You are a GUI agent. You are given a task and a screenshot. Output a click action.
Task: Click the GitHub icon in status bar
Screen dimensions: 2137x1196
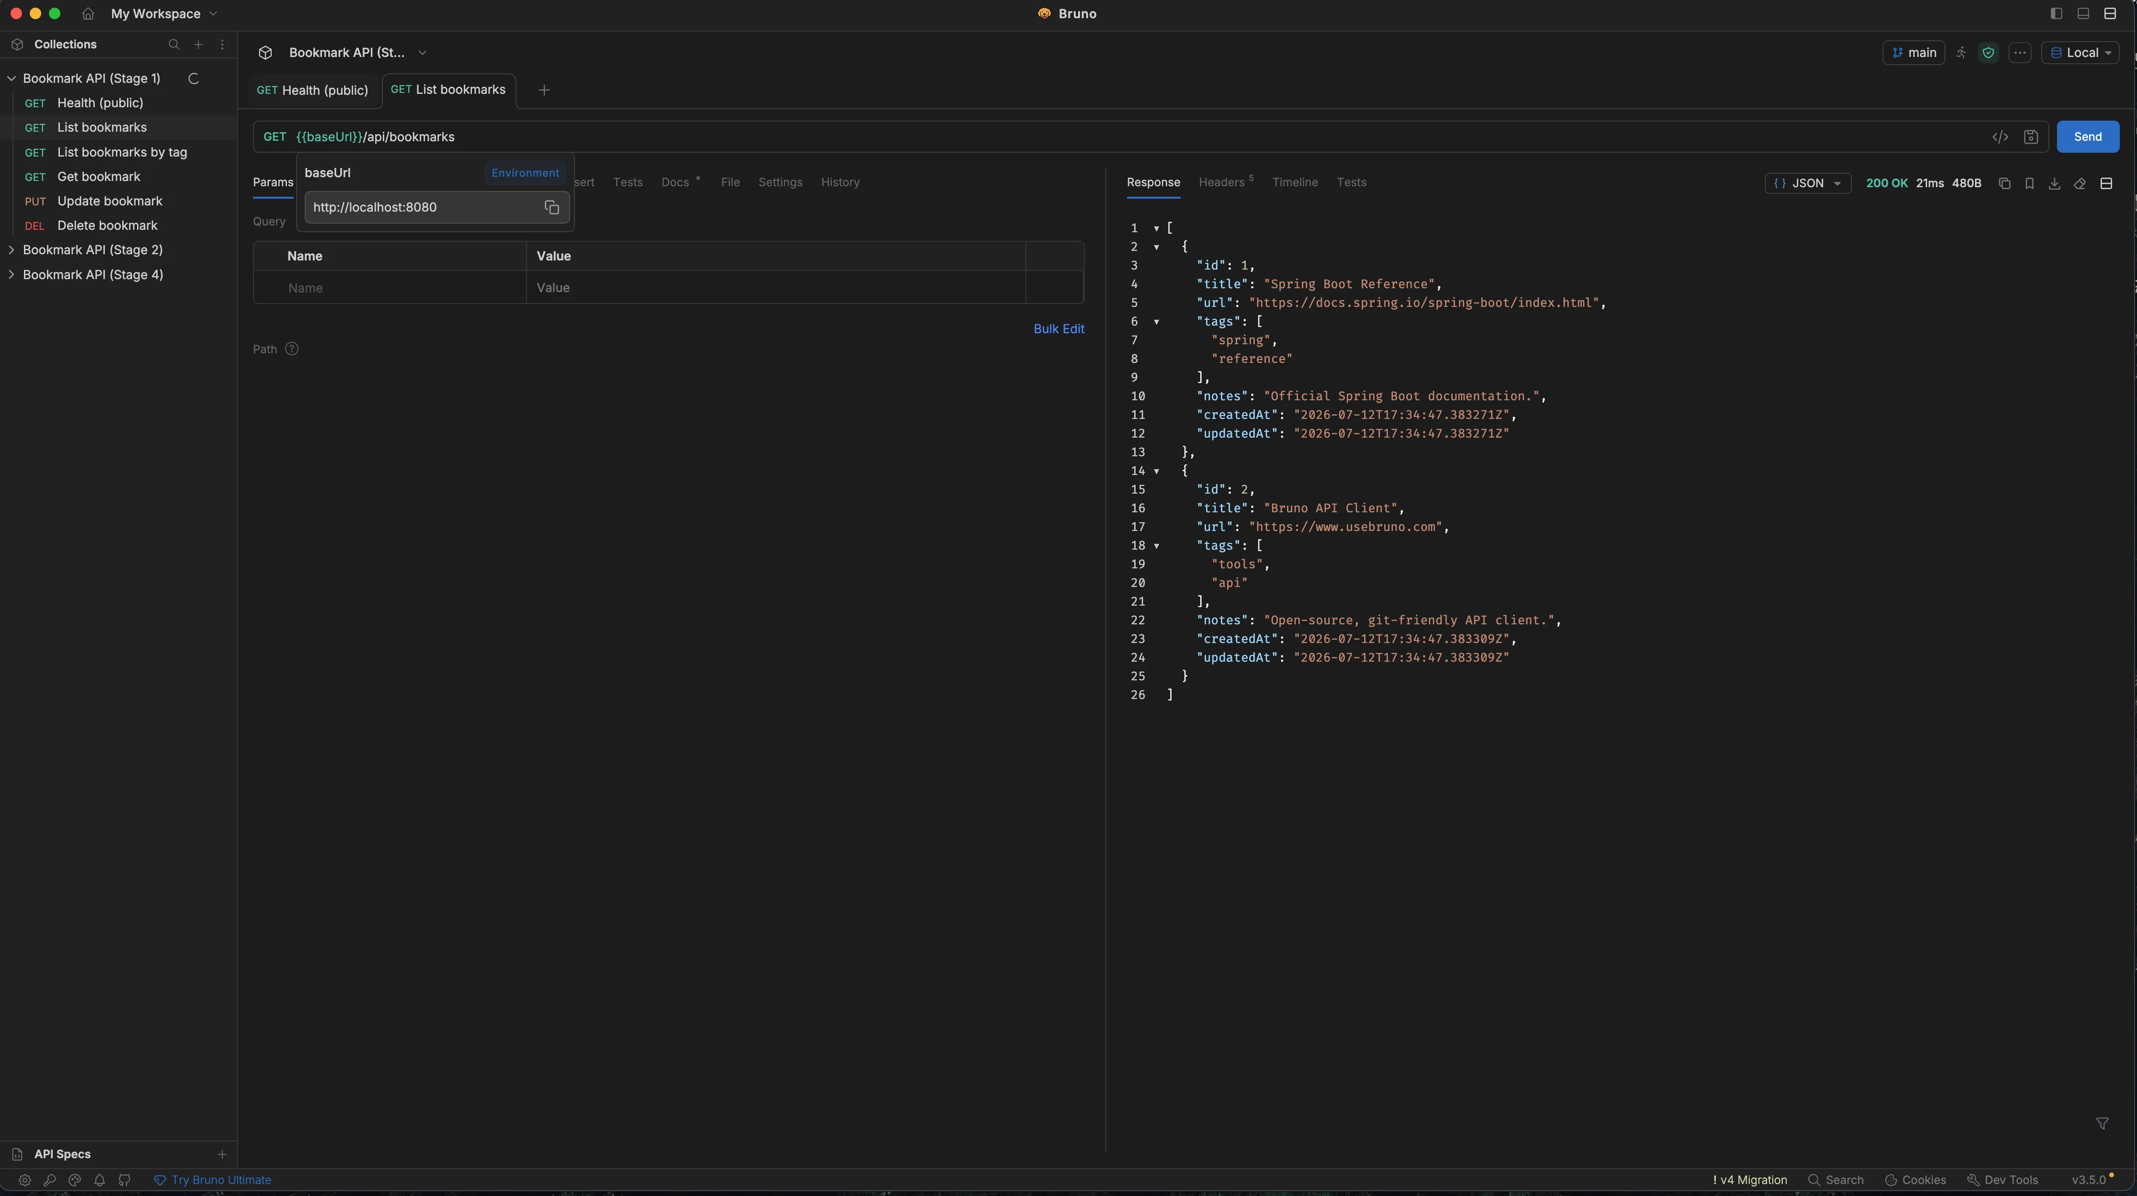[125, 1179]
